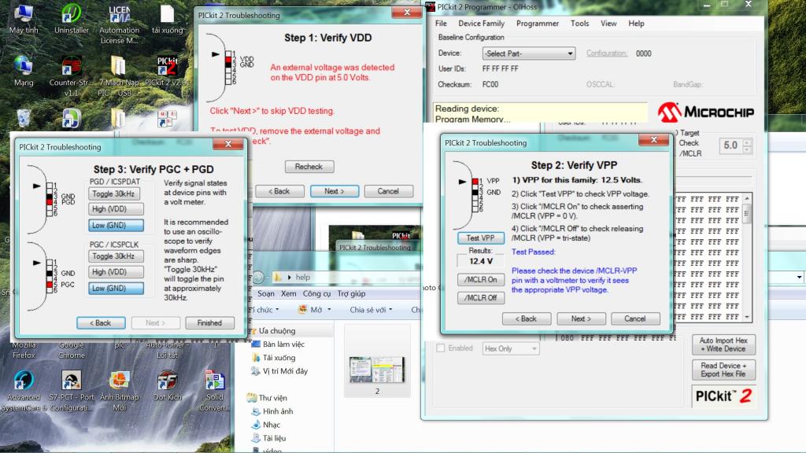This screenshot has width=806, height=453.
Task: Click Recheck in Step 1 Verify VDD
Action: click(x=309, y=167)
